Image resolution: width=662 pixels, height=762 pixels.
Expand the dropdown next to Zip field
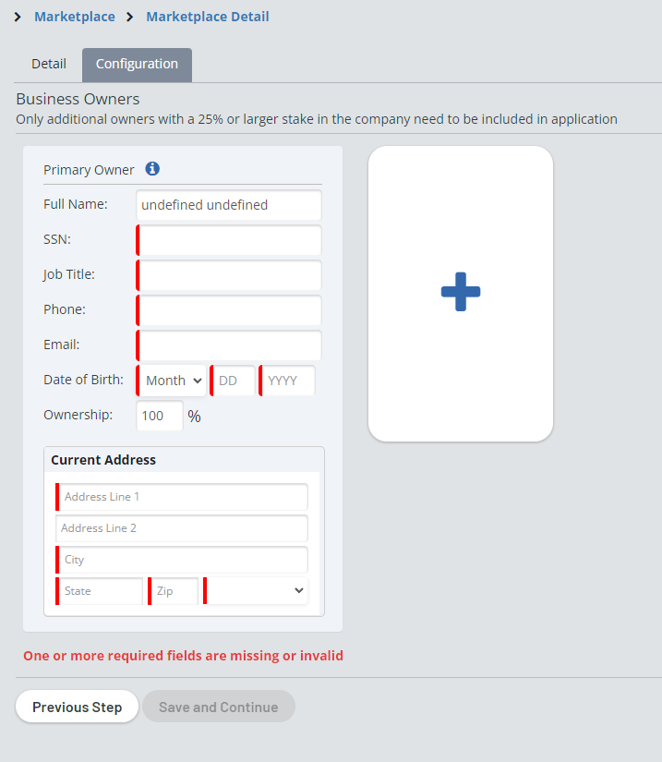pos(257,591)
